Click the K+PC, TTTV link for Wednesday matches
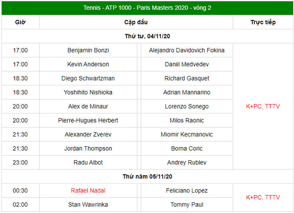This screenshot has height=213, width=294. (x=263, y=106)
